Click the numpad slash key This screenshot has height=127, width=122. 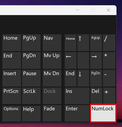point(109,43)
